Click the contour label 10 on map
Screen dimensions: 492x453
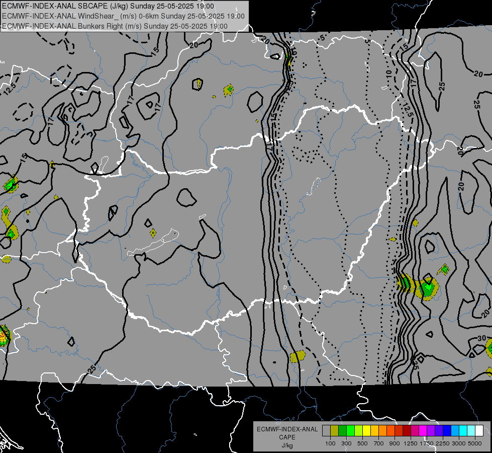click(389, 74)
